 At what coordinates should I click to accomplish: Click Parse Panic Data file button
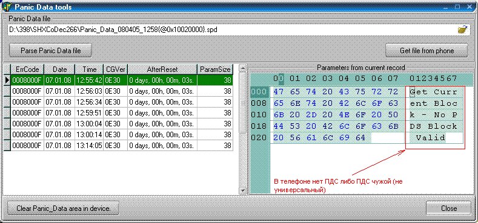pos(51,51)
